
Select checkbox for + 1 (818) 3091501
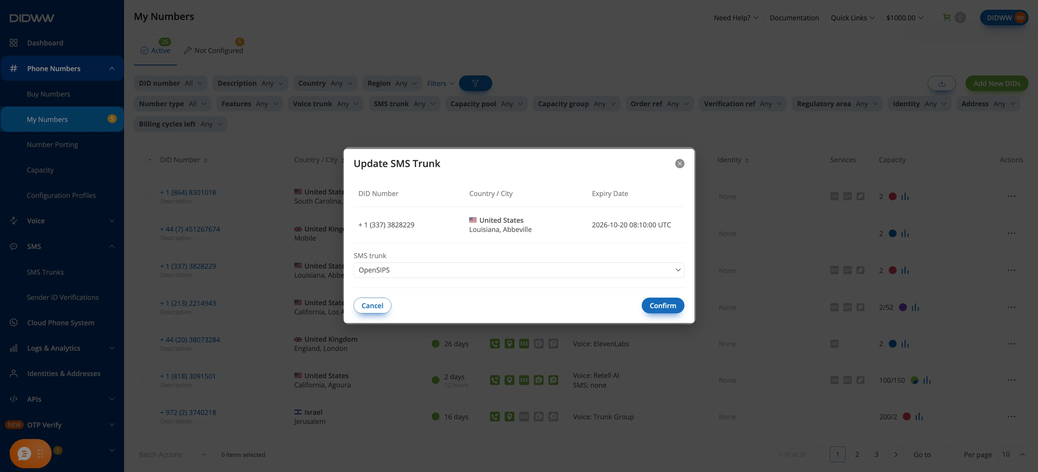pyautogui.click(x=146, y=380)
